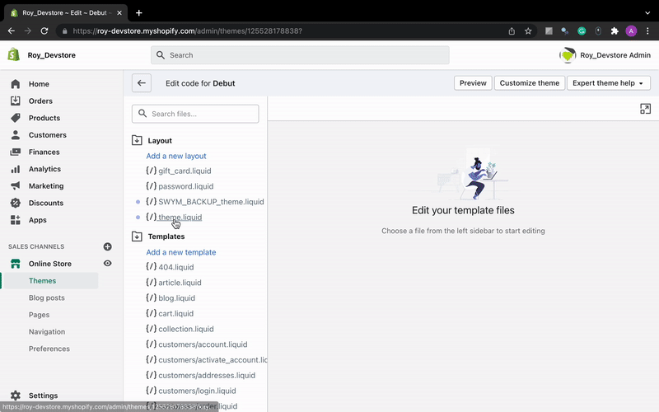View online store with eye icon
Viewport: 659px width, 412px height.
(x=108, y=263)
